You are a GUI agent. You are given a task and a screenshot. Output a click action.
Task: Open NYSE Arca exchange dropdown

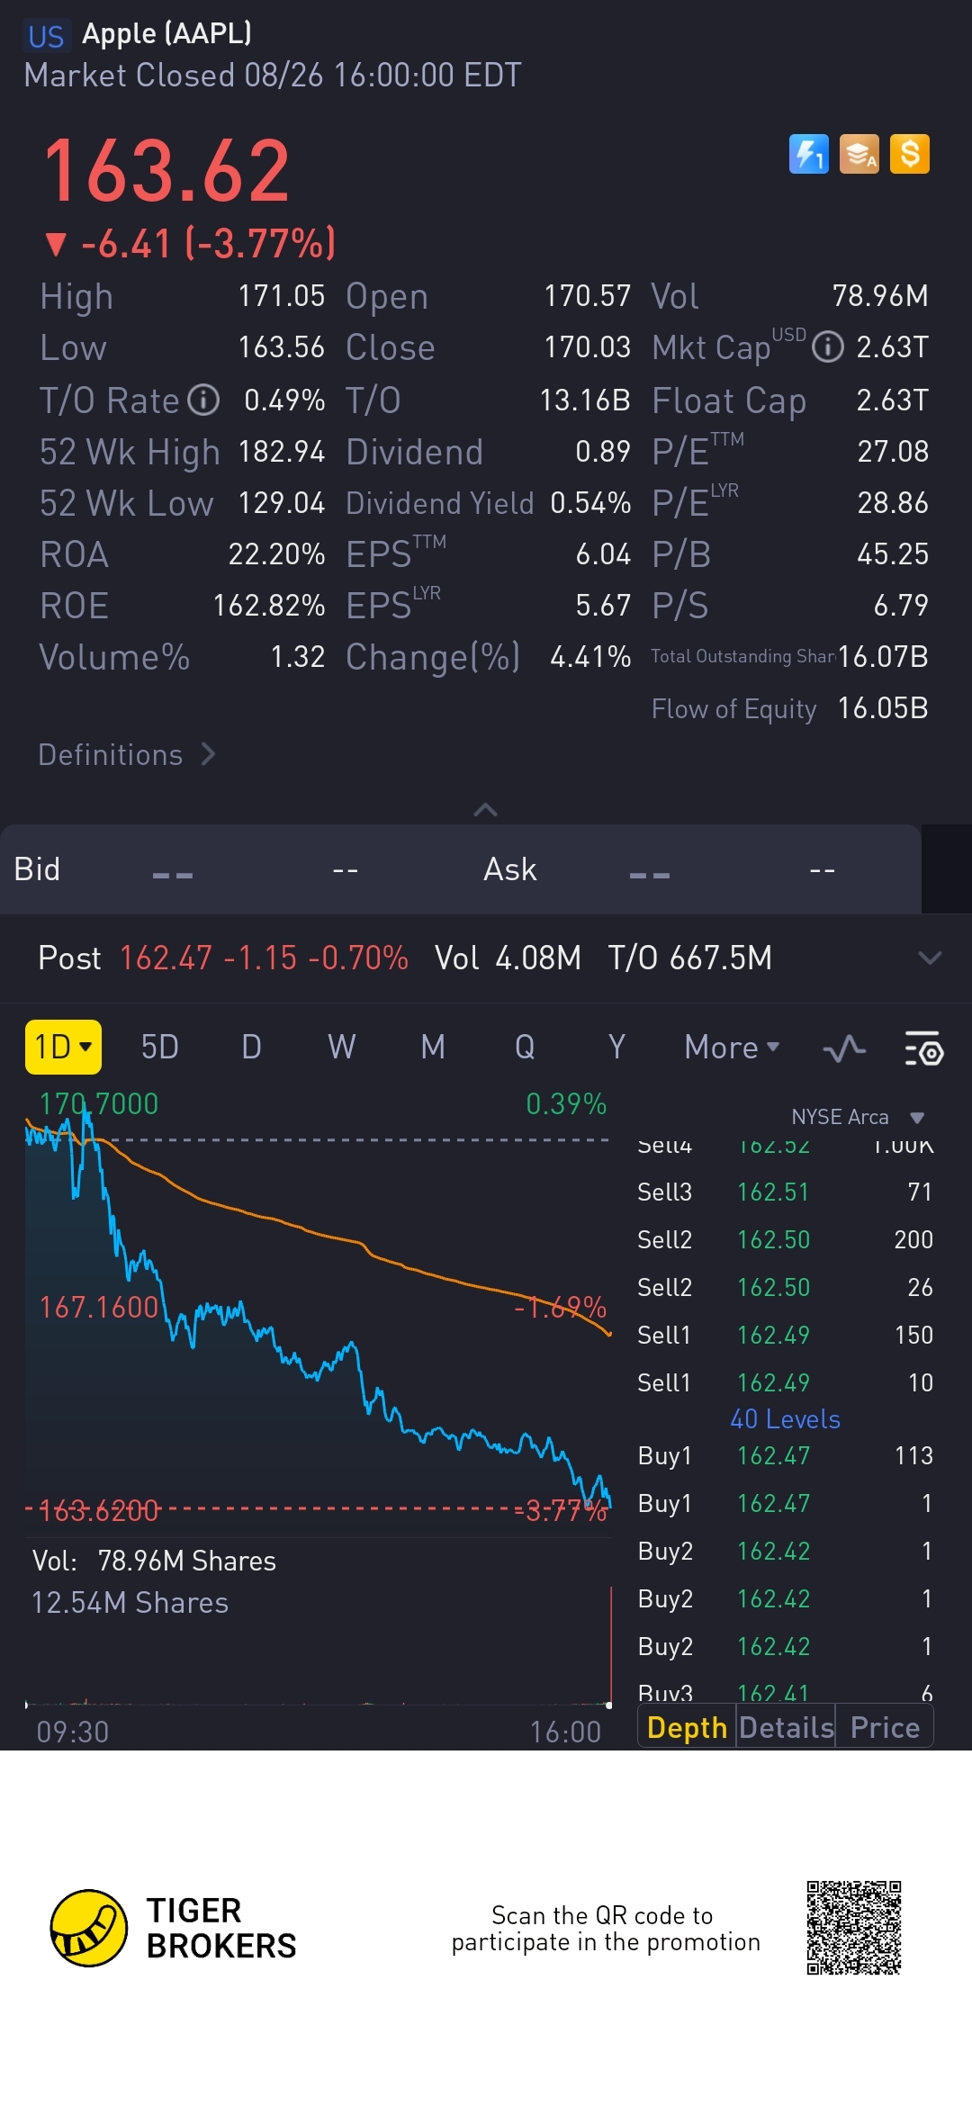click(x=858, y=1117)
